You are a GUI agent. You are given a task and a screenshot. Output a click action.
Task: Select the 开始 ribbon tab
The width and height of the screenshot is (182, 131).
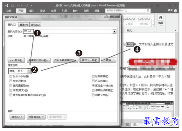(x=21, y=11)
